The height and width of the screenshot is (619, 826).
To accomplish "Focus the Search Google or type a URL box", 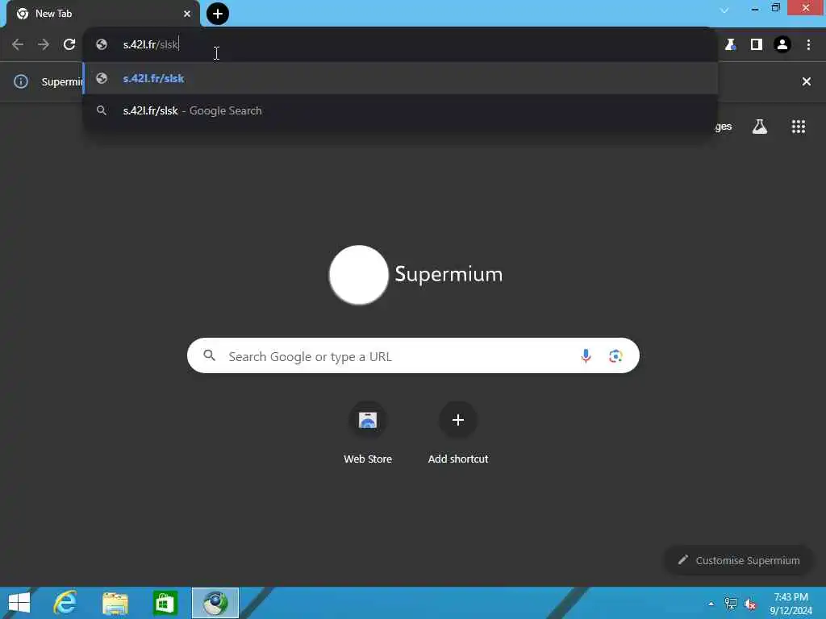I will pyautogui.click(x=413, y=355).
